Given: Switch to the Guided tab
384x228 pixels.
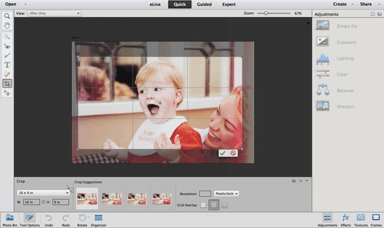Looking at the screenshot, I should 204,5.
